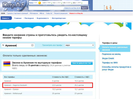
Task: Select Фоторепортажи in news menu
Action: [x=59, y=18]
